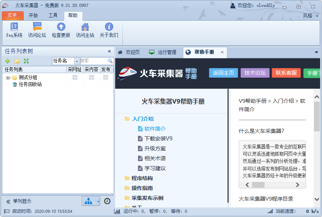Viewport: 322px width, 217px height.
Task: Switch to the 工具 ribbon tab
Action: pos(53,16)
